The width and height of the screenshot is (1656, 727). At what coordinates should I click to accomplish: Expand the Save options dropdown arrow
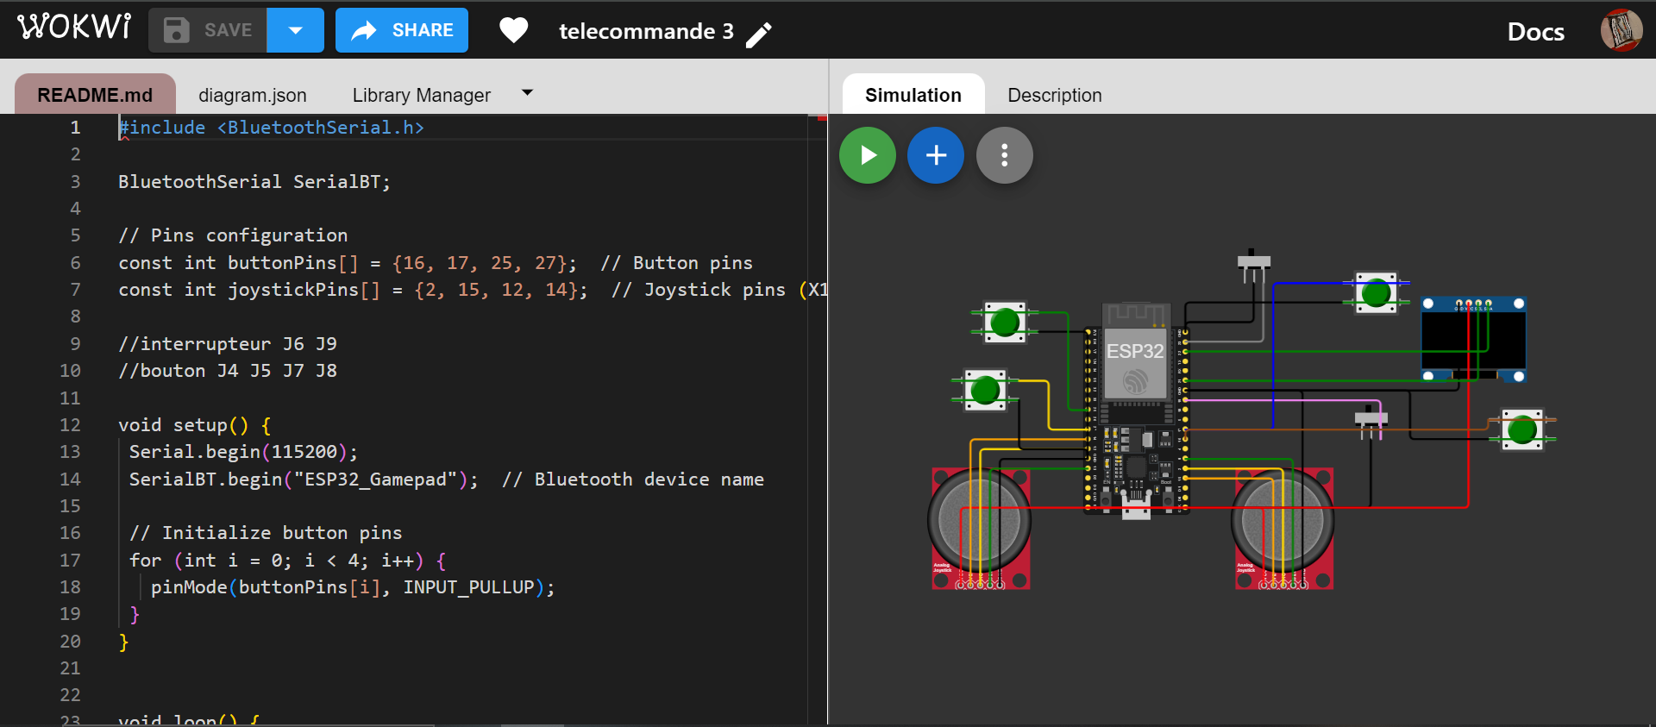pyautogui.click(x=295, y=31)
